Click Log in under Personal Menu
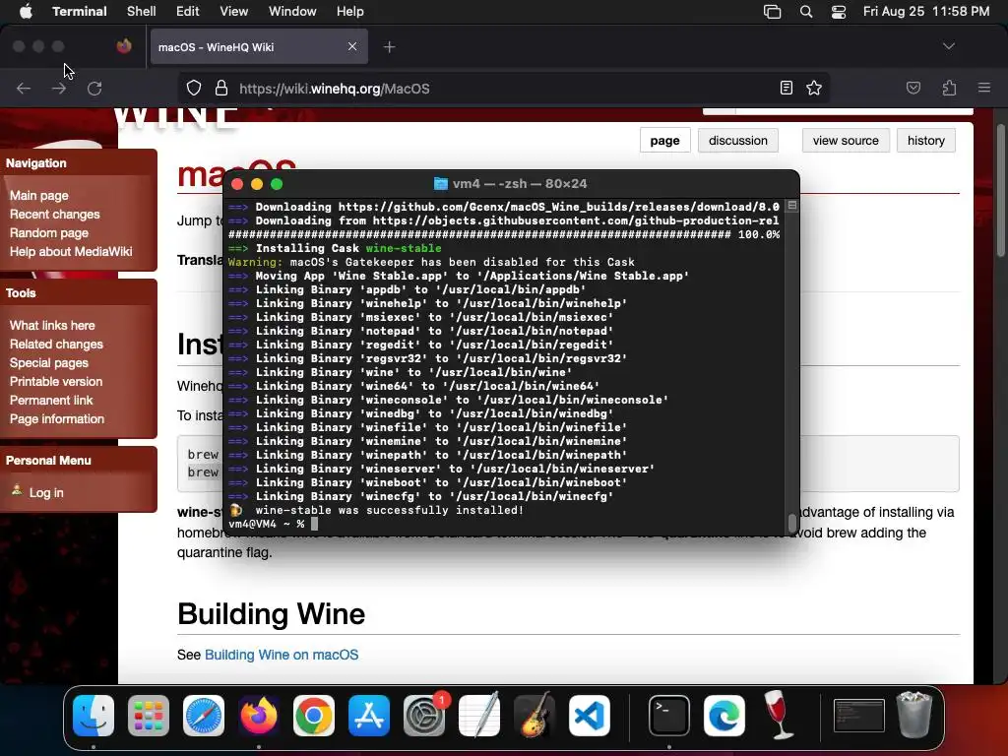The image size is (1008, 756). 46,492
